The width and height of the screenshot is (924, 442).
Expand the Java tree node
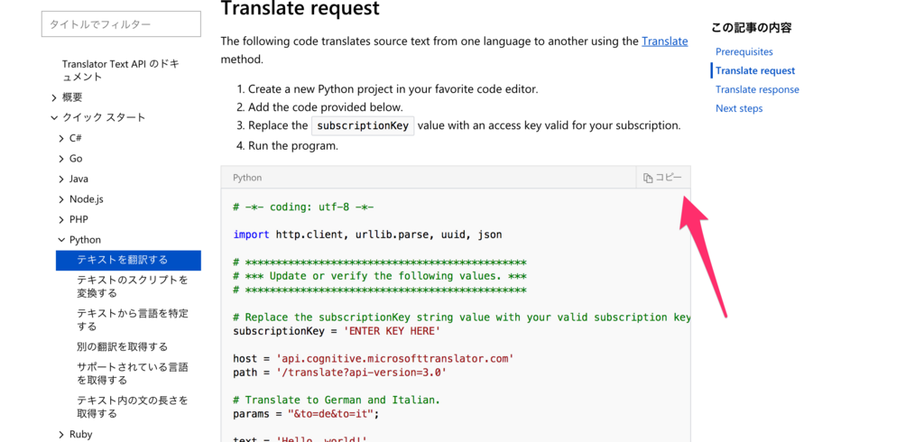click(x=61, y=179)
